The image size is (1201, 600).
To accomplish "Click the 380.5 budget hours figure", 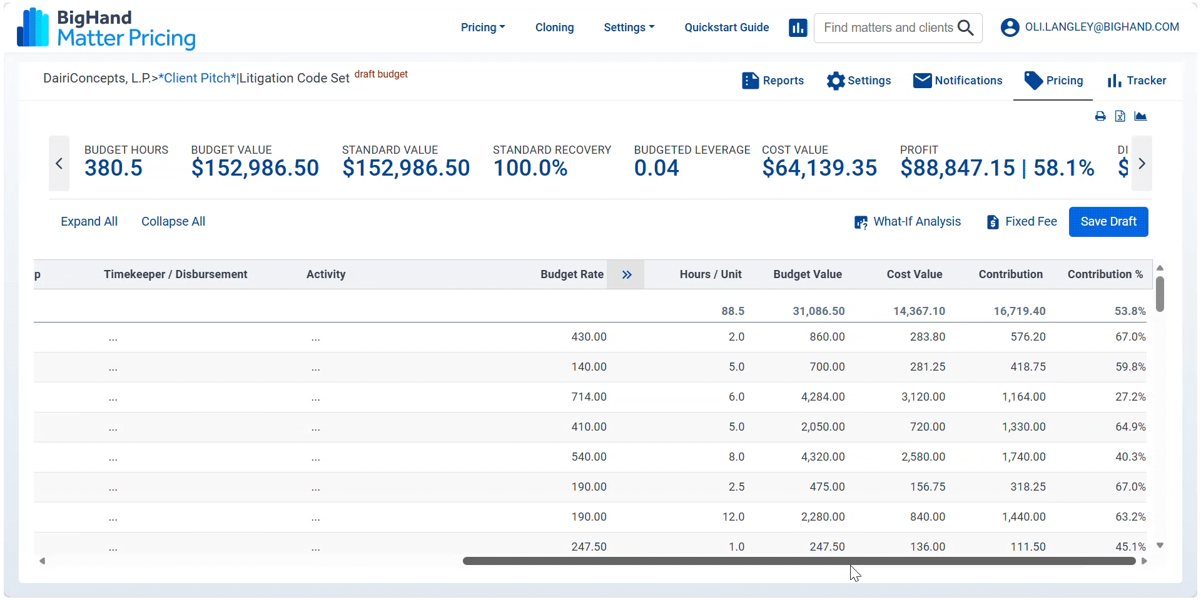I will point(113,168).
